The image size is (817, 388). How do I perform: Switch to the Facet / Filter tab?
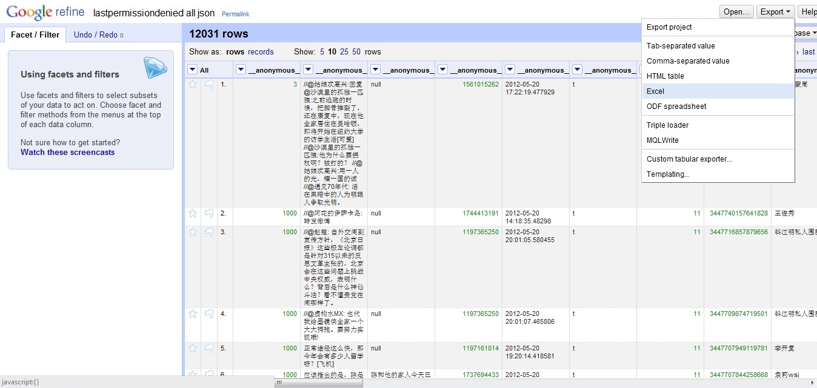coord(35,35)
